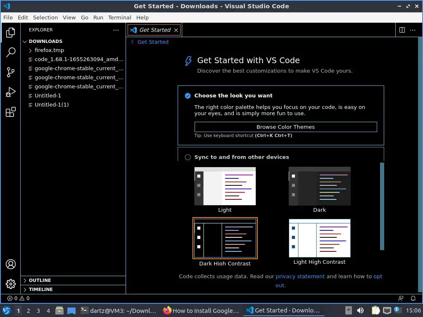Open the clipboard manager tray icon
This screenshot has width=423, height=317.
click(375, 310)
